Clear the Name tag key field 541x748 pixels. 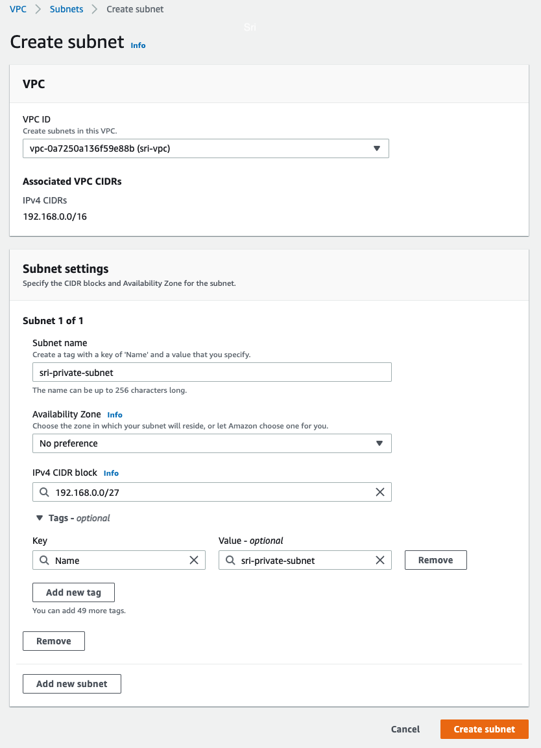click(194, 561)
